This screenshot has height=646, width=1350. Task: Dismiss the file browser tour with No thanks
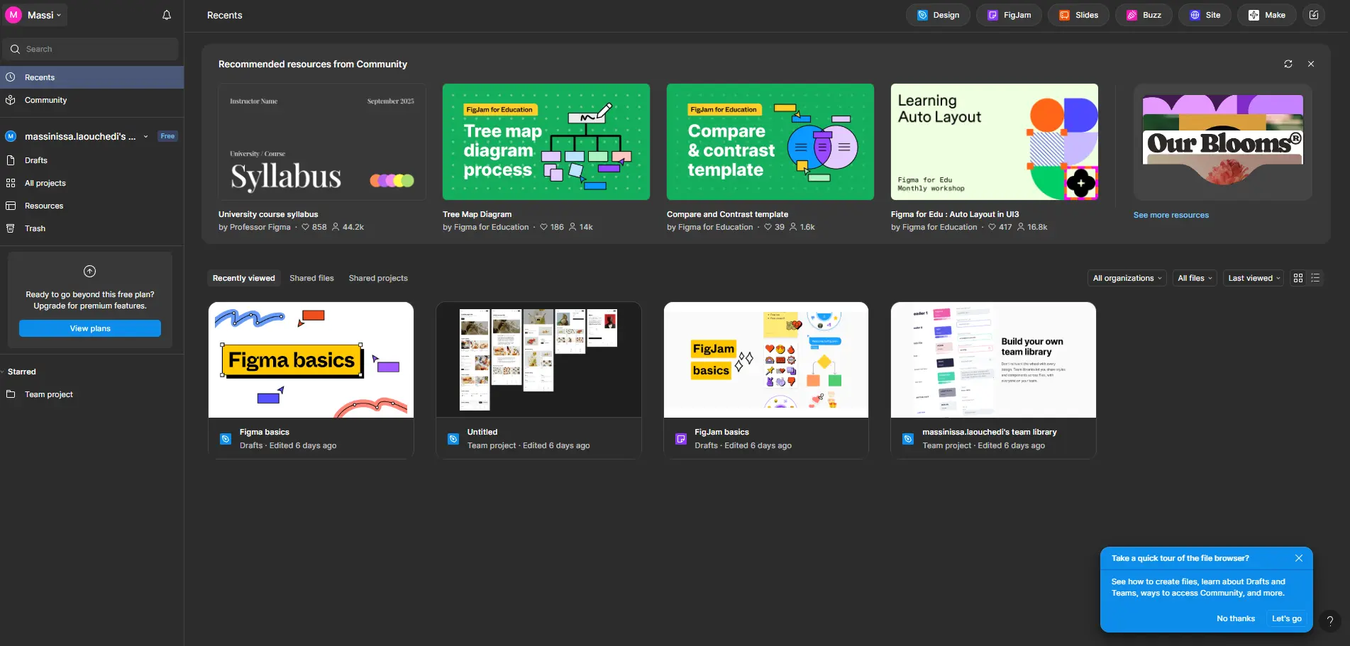click(1235, 618)
